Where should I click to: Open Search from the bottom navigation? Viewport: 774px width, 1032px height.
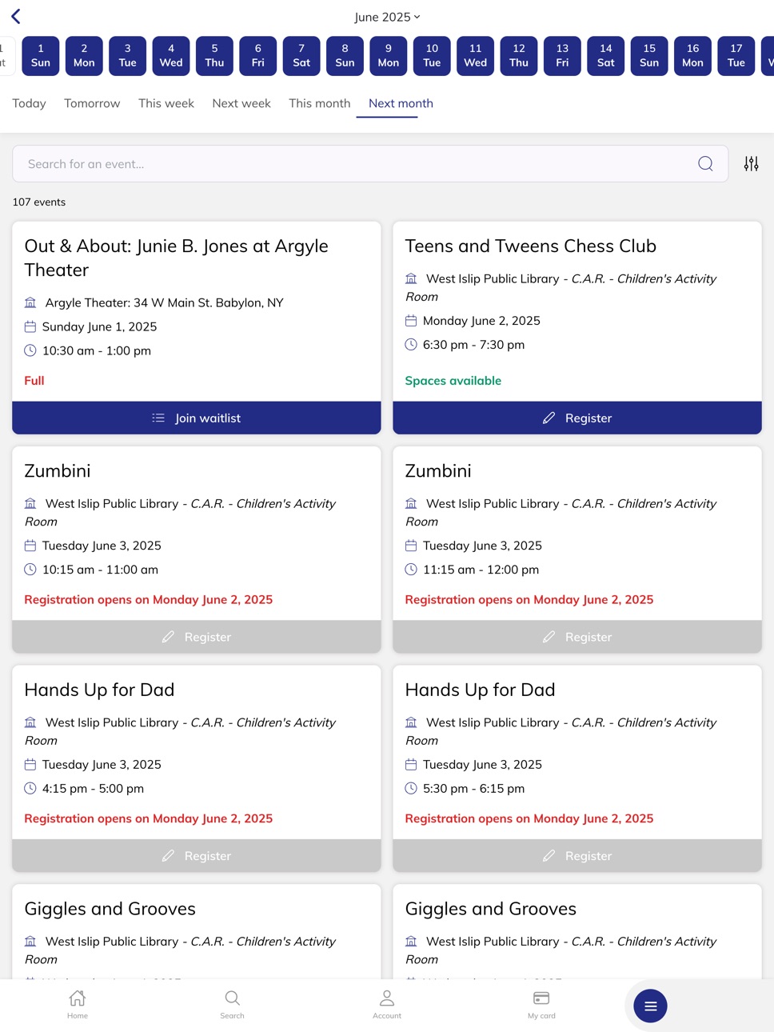pos(232,1005)
